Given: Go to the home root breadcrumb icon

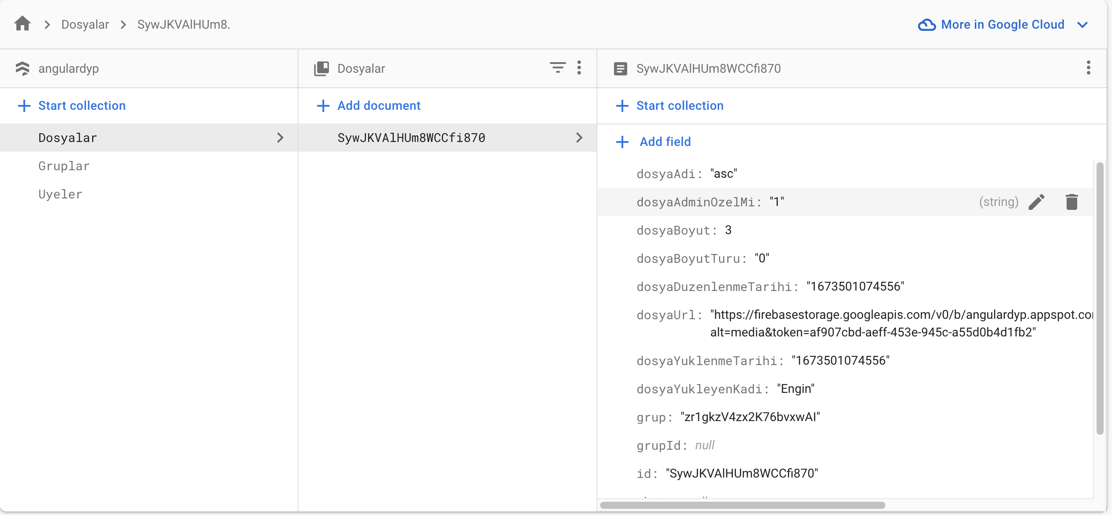Looking at the screenshot, I should click(22, 24).
